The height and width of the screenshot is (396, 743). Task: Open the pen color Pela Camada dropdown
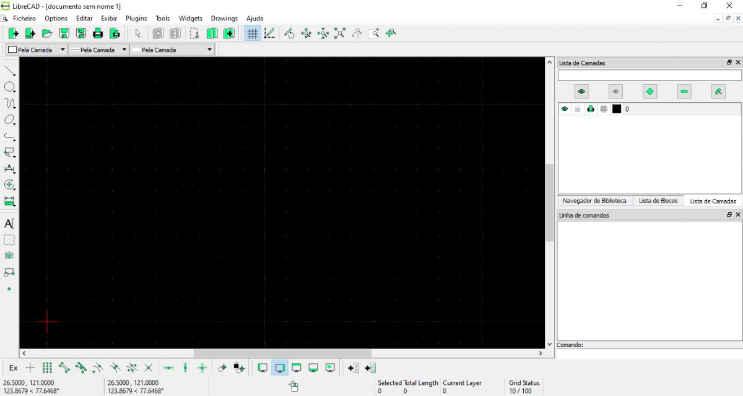click(x=36, y=50)
